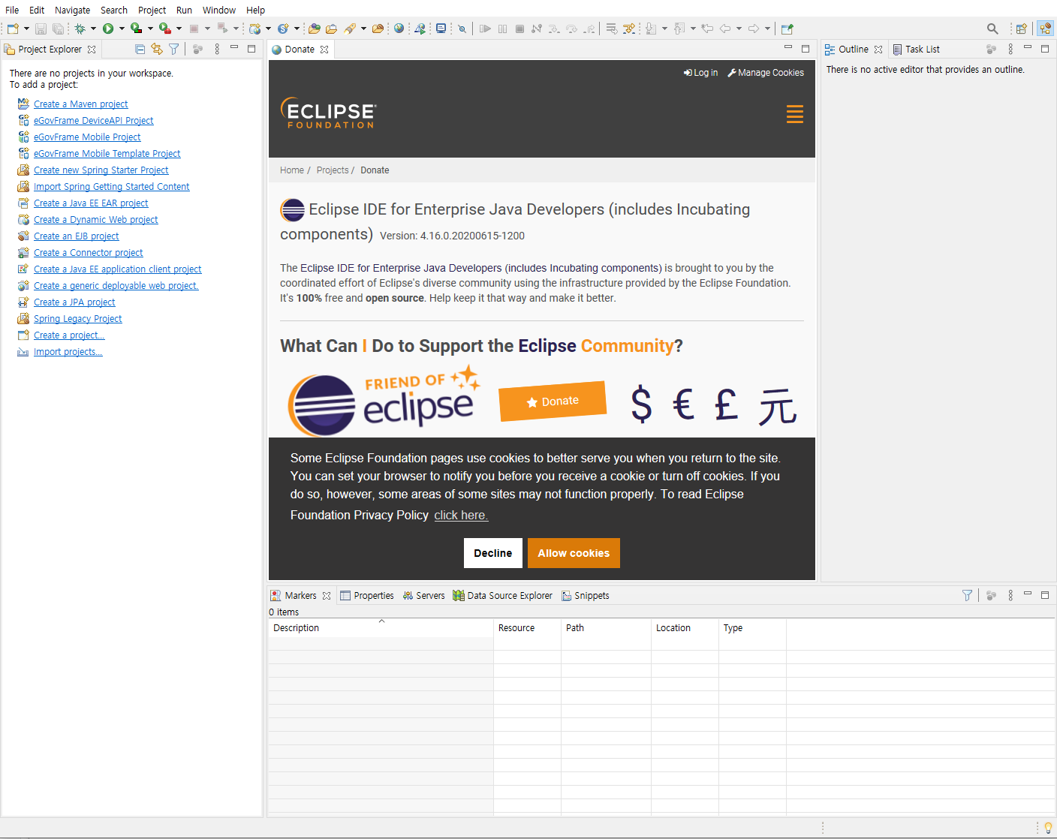1057x839 pixels.
Task: Click the green Run button icon
Action: (108, 29)
